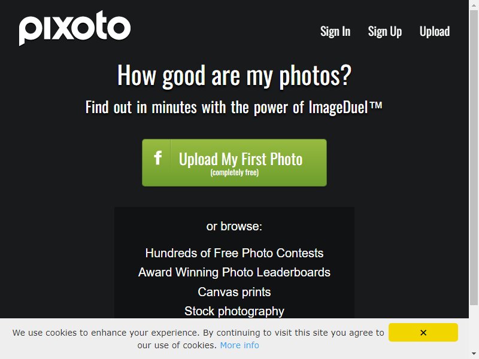The height and width of the screenshot is (359, 479).
Task: Click Upload My First Photo button
Action: [x=234, y=163]
